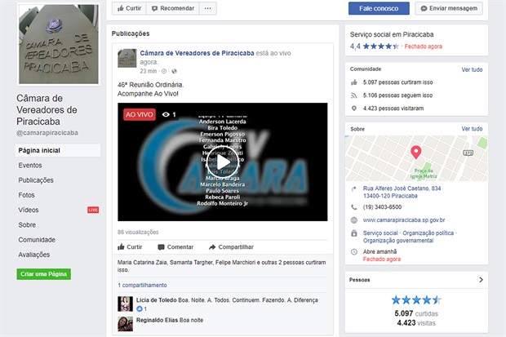Click the green Criar uma Página button

(43, 274)
